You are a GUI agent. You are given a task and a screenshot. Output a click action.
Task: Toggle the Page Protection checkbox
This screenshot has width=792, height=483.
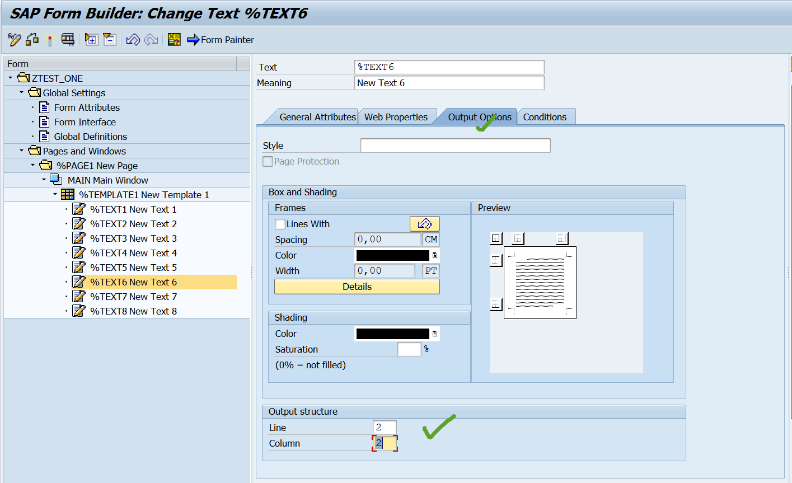[268, 161]
